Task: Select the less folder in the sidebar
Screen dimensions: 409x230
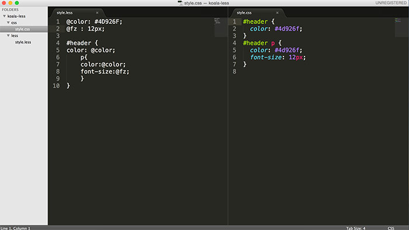Action: point(15,36)
